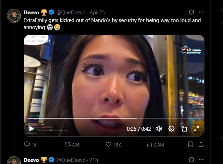The height and width of the screenshot is (164, 223).
Task: View analytics showing 8.9M views
Action: [x=149, y=144]
